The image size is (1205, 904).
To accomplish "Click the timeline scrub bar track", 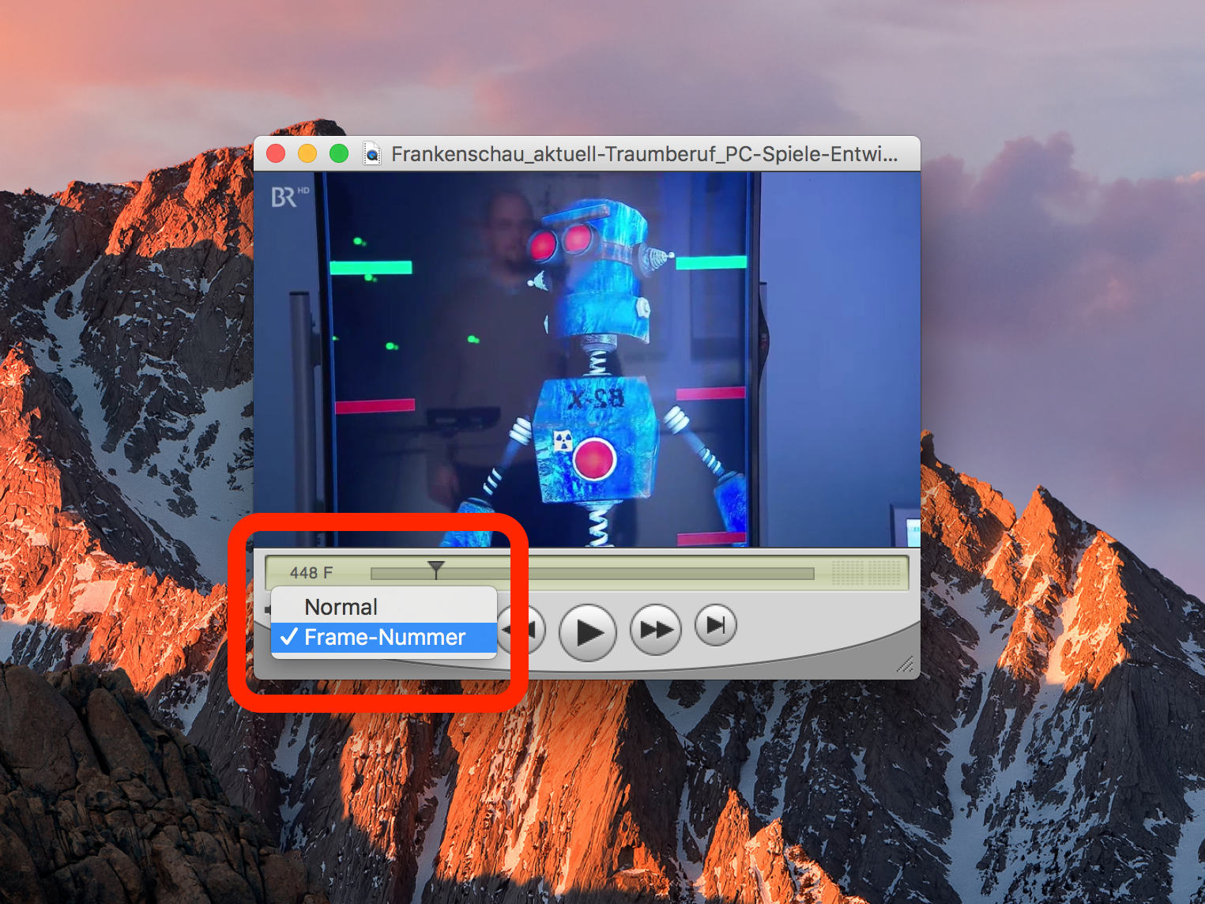I will (593, 574).
